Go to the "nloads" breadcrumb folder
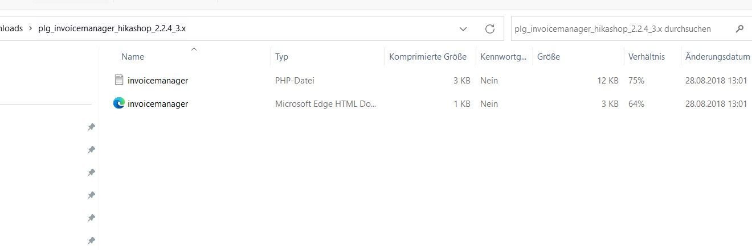The height and width of the screenshot is (250, 752). tap(10, 29)
